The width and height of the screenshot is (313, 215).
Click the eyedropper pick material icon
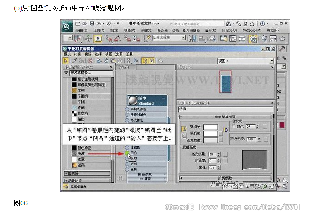tap(74, 61)
